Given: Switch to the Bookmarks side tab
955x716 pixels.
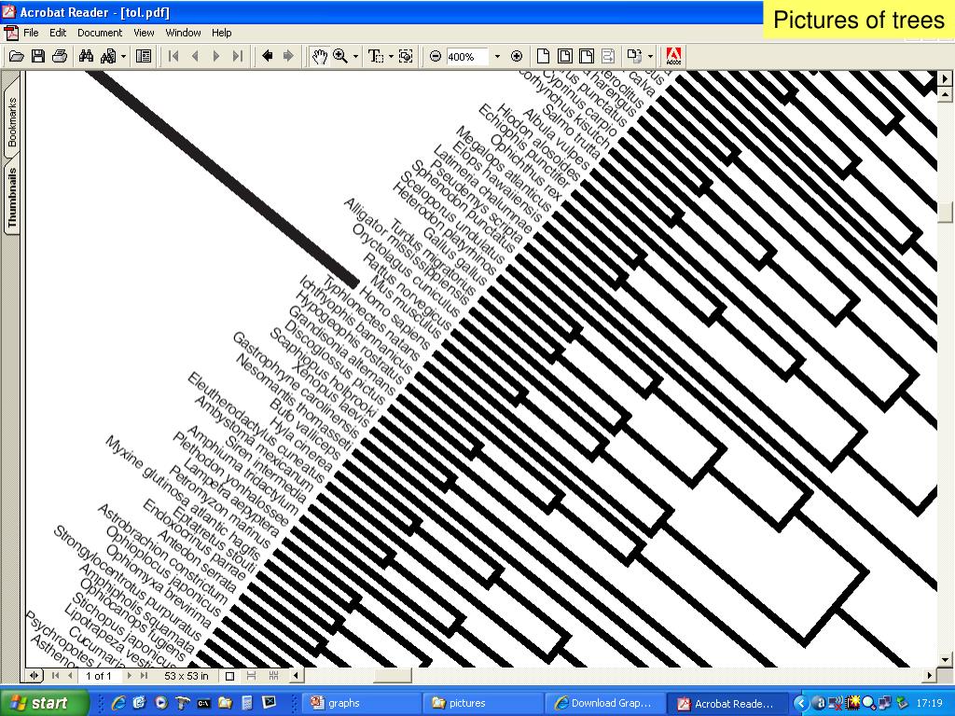Looking at the screenshot, I should point(12,122).
